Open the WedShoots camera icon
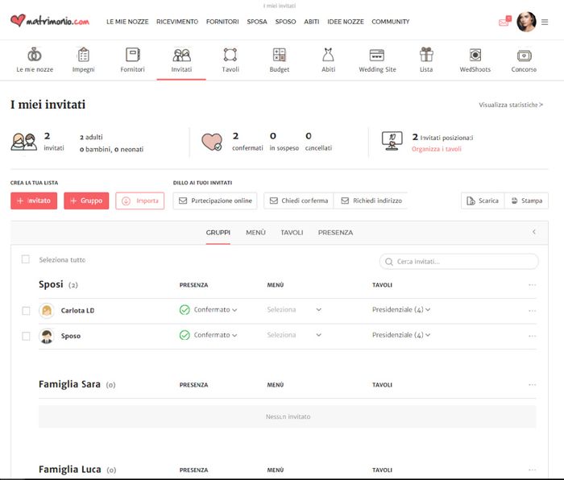 click(x=475, y=56)
